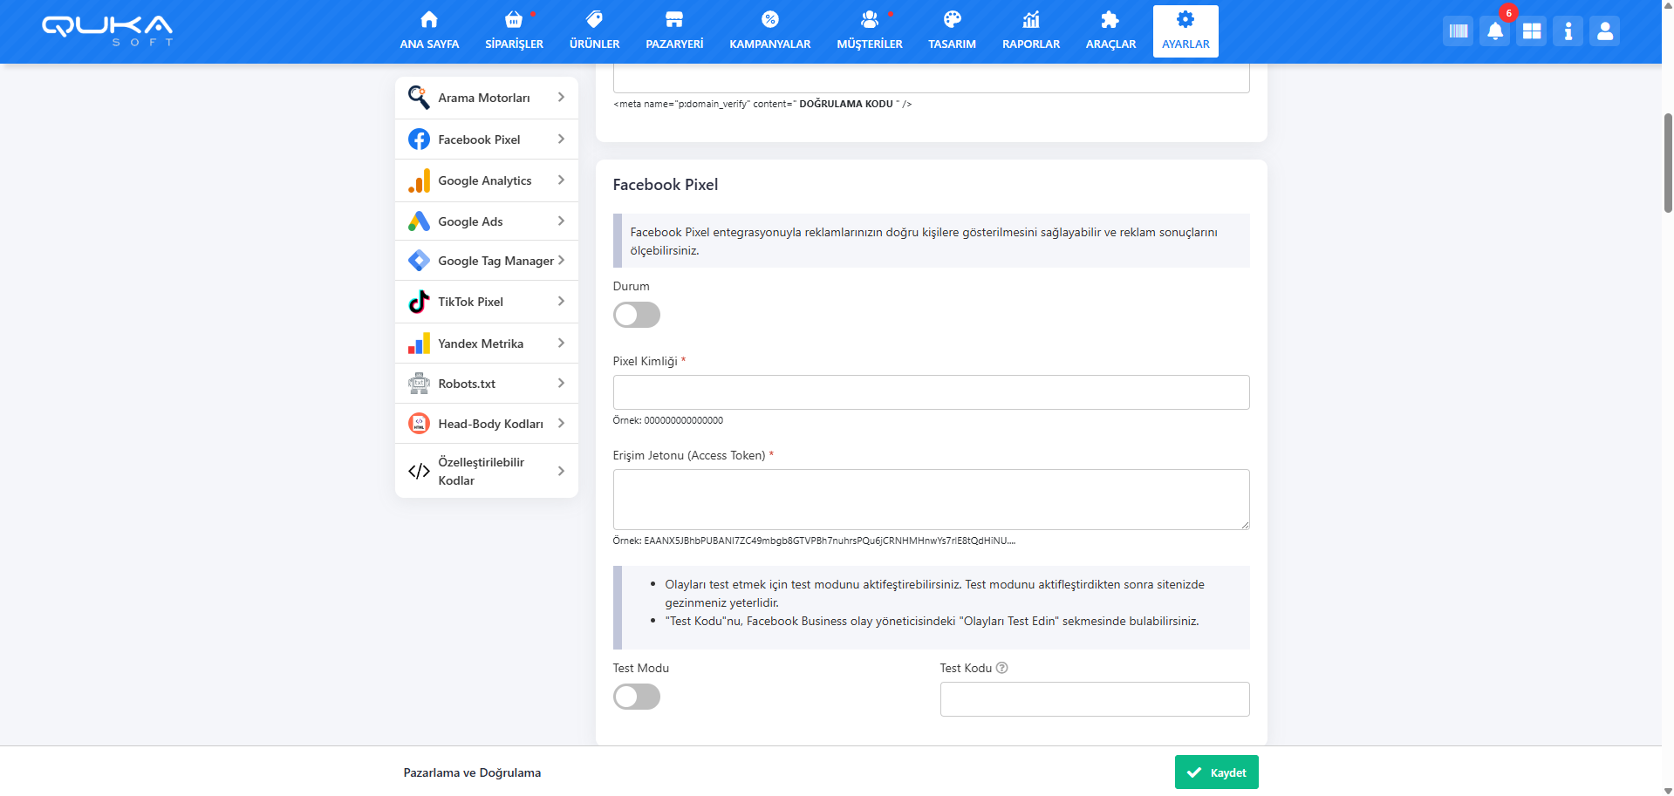This screenshot has width=1674, height=796.
Task: Click the barcode icon in header
Action: [1458, 31]
